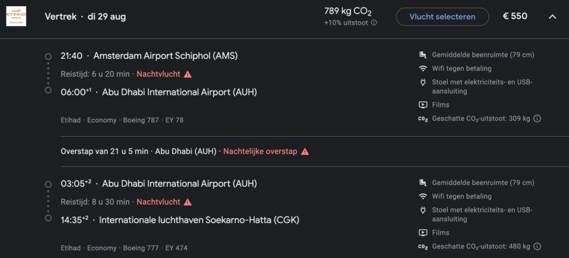Click info icon beside 309 kg CO2 estimate
The width and height of the screenshot is (569, 258).
(537, 118)
